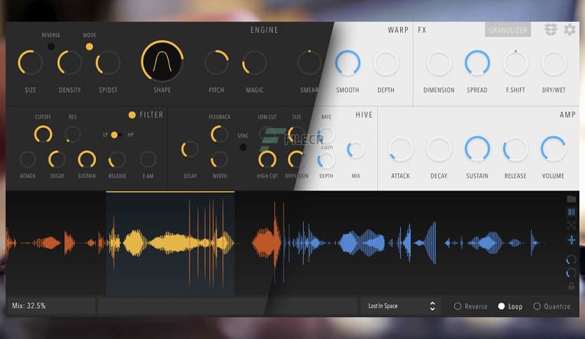The width and height of the screenshot is (585, 339).
Task: Click the HIGH CUT knob
Action: click(267, 160)
